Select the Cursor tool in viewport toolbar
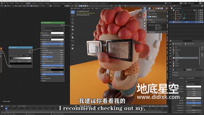 (x=73, y=16)
